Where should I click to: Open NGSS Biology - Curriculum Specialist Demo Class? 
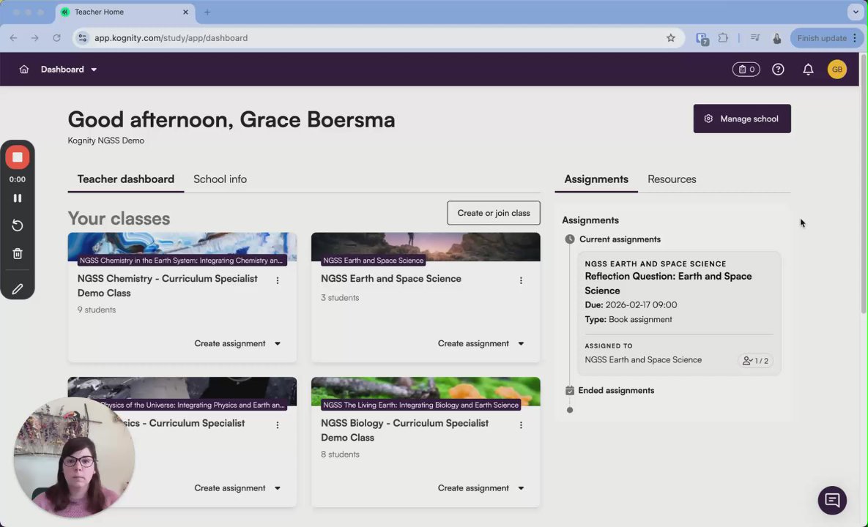pyautogui.click(x=404, y=430)
